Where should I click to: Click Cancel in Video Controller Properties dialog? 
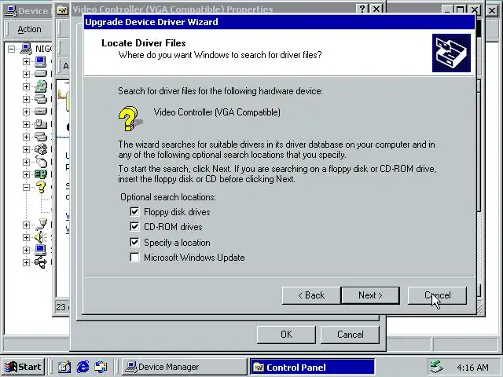coord(350,335)
